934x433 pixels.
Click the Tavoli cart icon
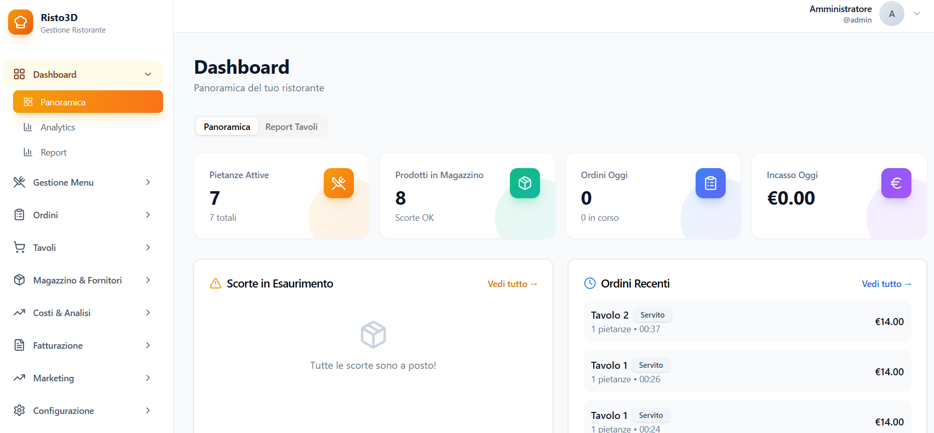[x=19, y=247]
